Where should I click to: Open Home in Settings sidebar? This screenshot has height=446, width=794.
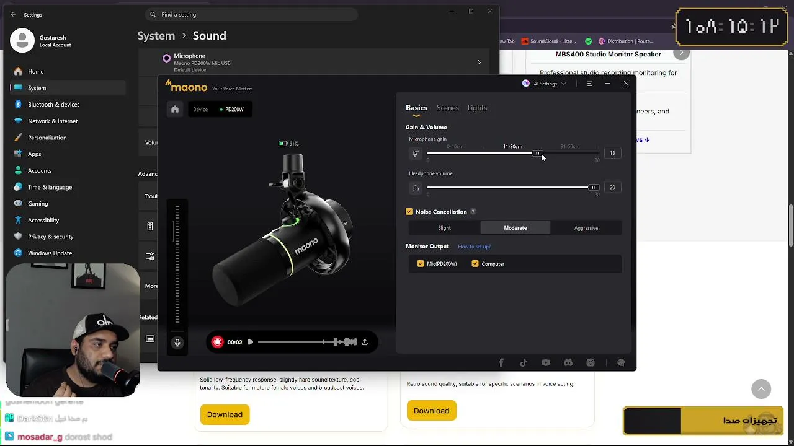68,71
